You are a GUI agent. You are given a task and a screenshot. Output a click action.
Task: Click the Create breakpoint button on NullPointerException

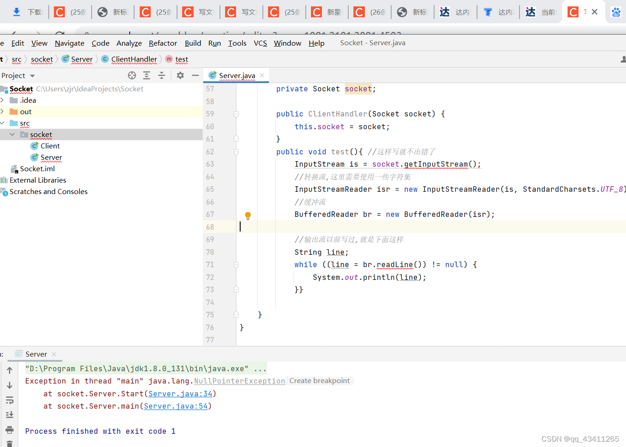[x=320, y=381]
